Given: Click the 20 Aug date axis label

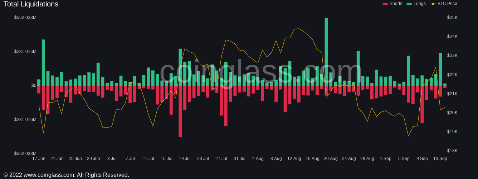Looking at the screenshot, I should [x=331, y=159].
